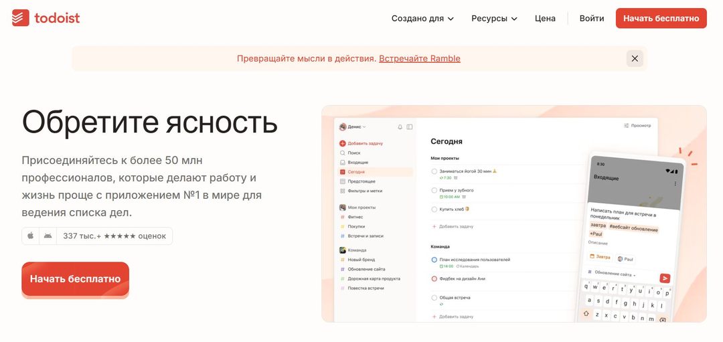
Task: Click the sidebar layout toggle icon
Action: [409, 126]
